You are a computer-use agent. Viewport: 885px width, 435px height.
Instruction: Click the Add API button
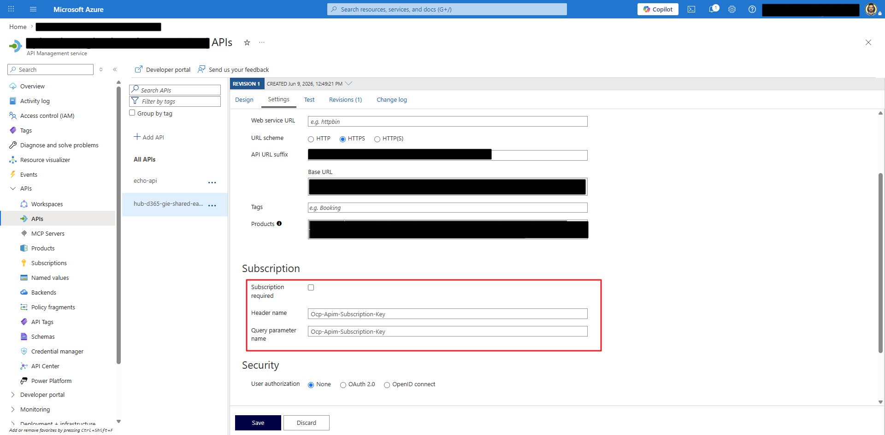coord(149,137)
